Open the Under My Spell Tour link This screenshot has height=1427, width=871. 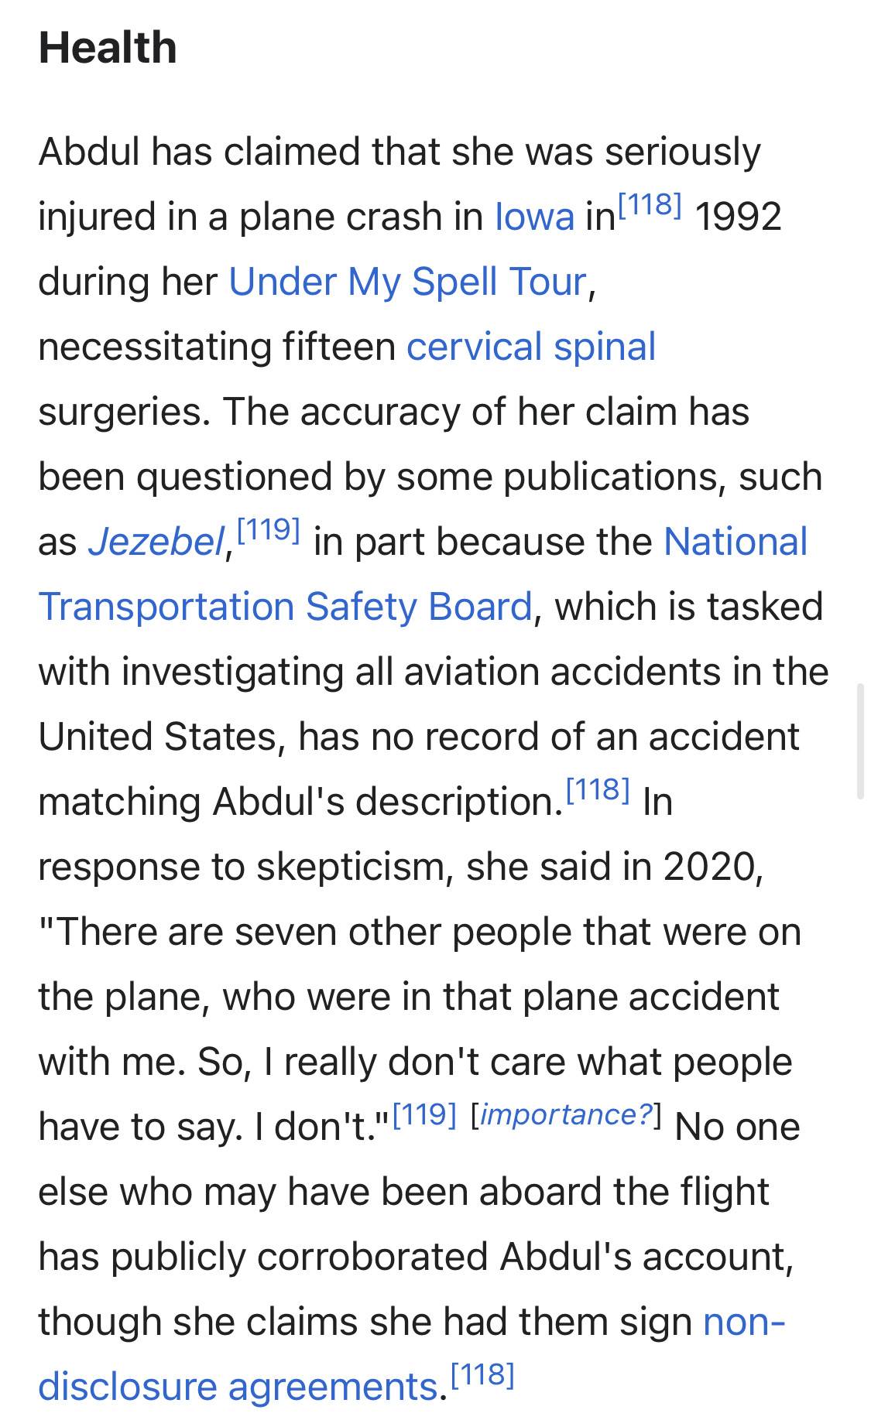click(x=407, y=282)
